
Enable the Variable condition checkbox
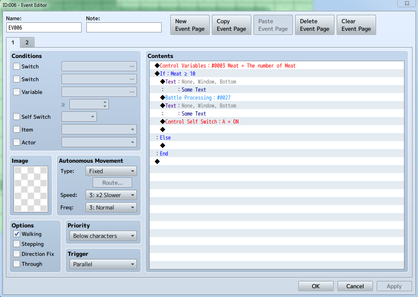(x=16, y=92)
